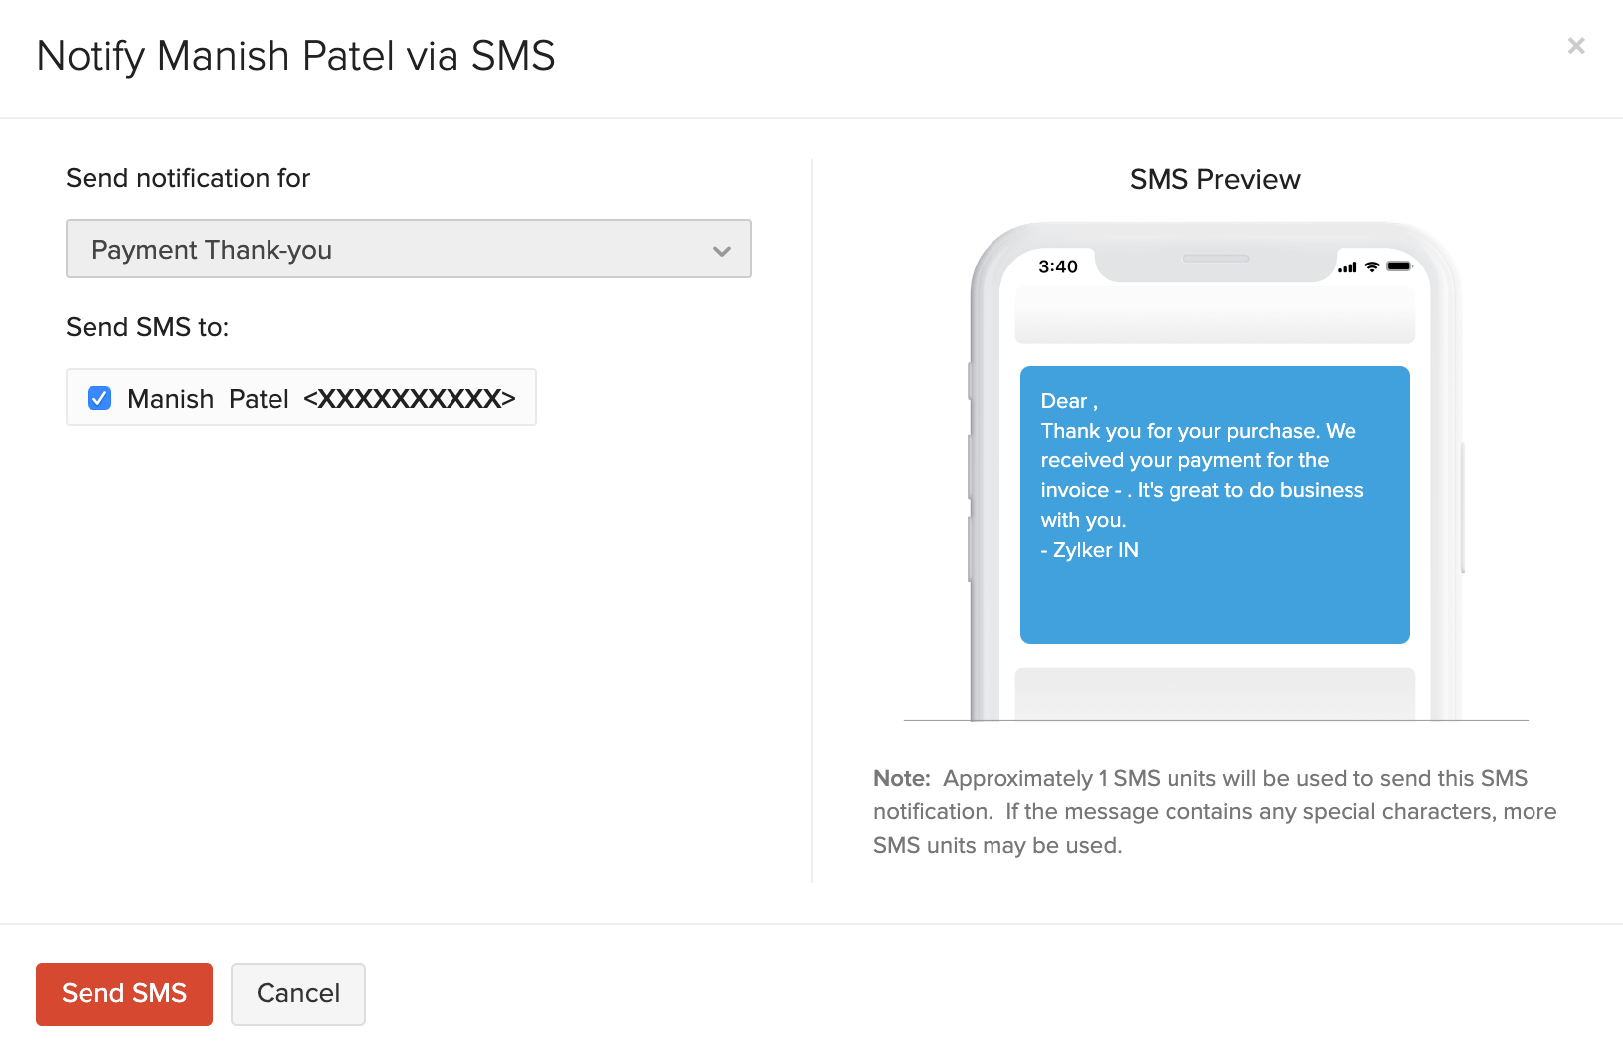This screenshot has height=1062, width=1623.
Task: Click the blue message bubble in the preview
Action: pos(1214,504)
